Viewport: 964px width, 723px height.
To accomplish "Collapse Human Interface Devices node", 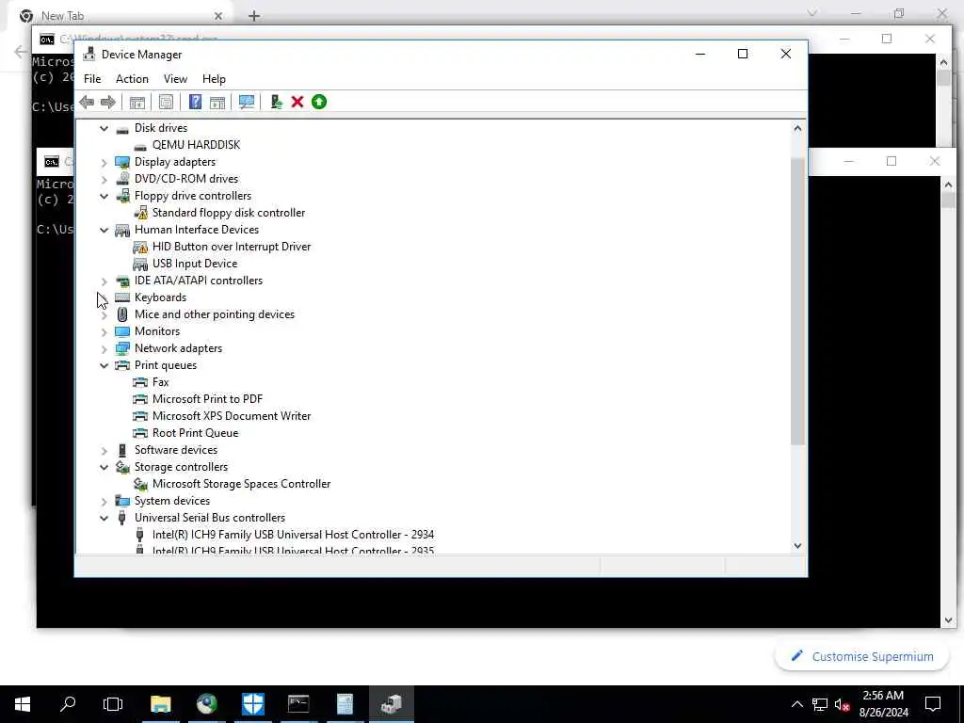I will click(104, 230).
